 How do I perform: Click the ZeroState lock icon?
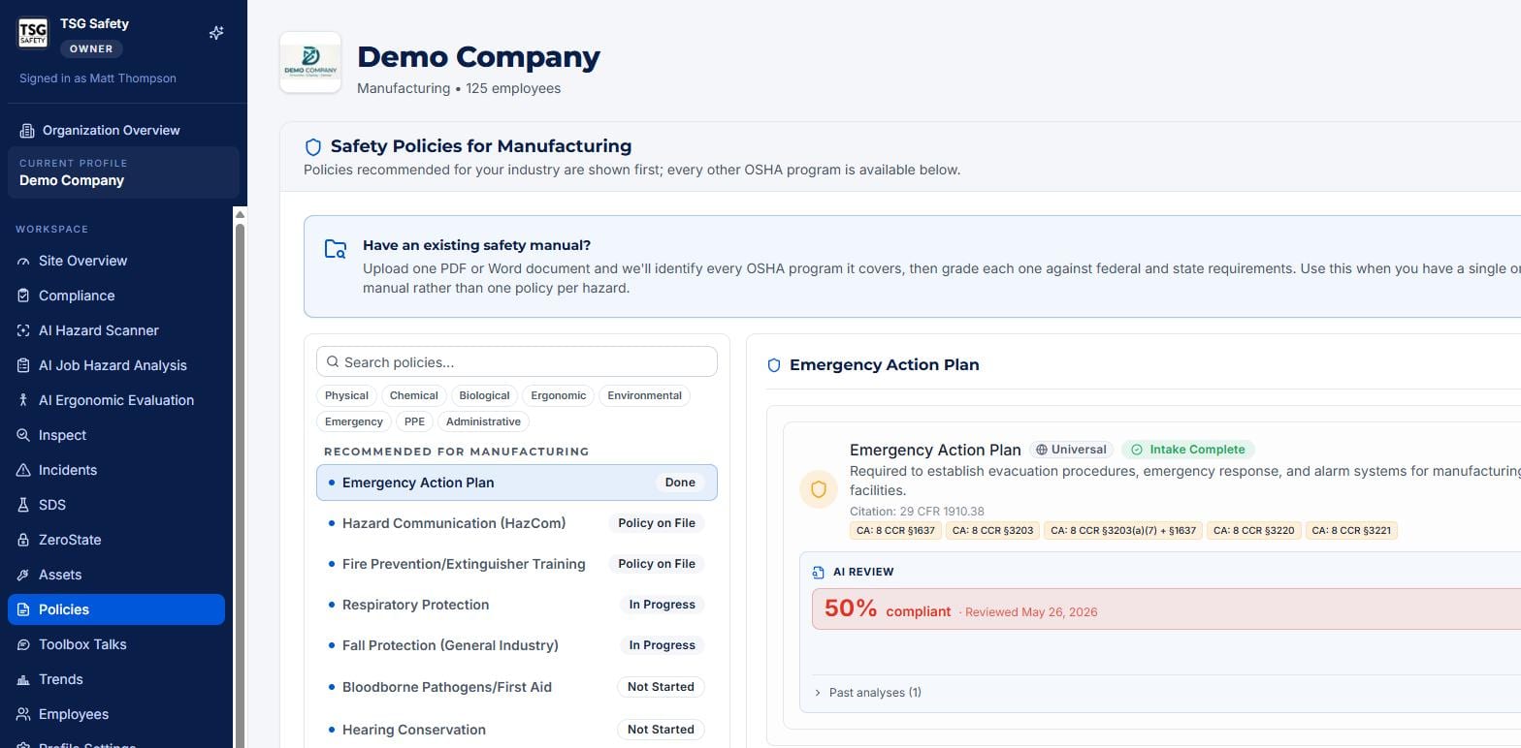23,540
